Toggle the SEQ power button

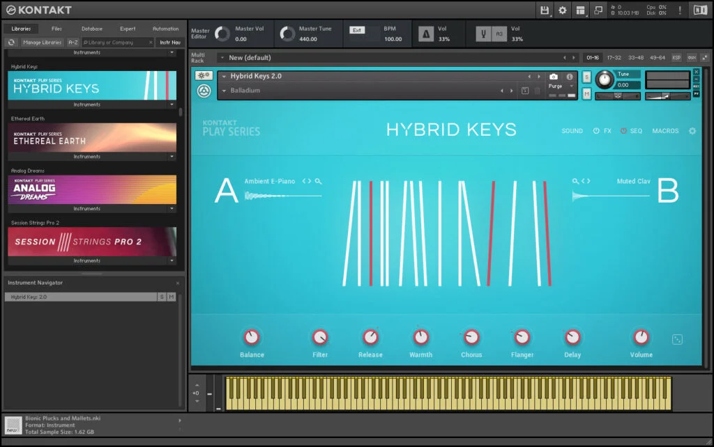tap(623, 131)
